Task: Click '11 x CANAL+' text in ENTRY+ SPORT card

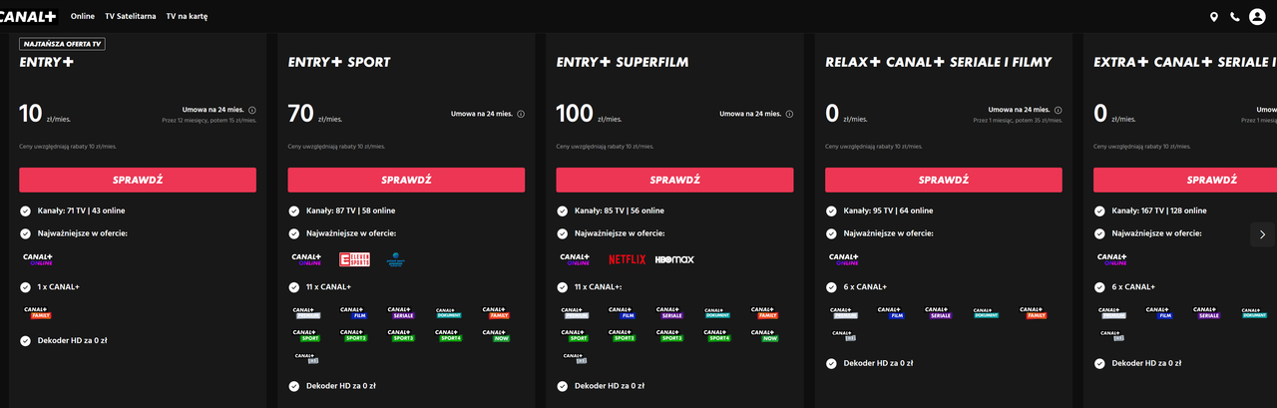Action: pyautogui.click(x=328, y=286)
